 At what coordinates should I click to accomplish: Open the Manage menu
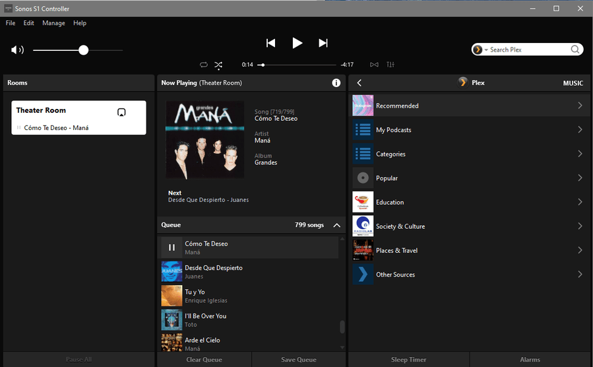pyautogui.click(x=53, y=23)
